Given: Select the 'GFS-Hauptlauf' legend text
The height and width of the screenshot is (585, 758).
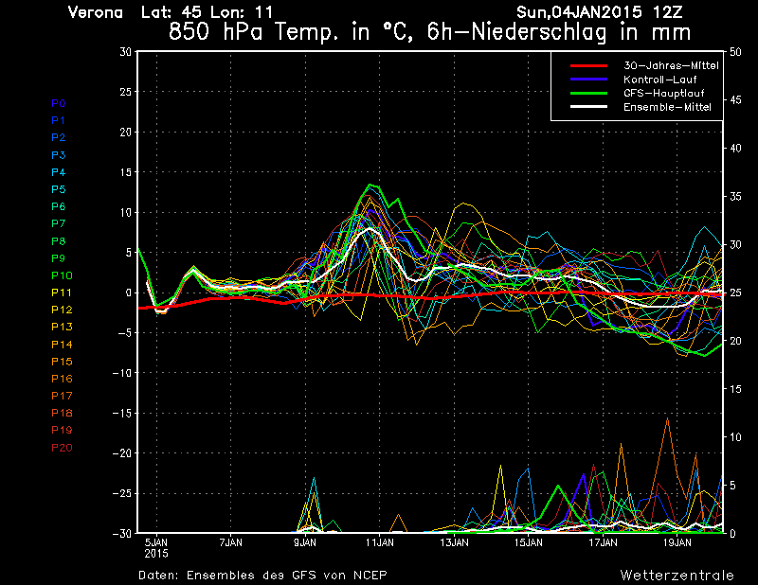Looking at the screenshot, I should point(664,93).
